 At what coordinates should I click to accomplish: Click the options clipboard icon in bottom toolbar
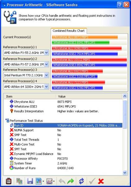click(x=9, y=181)
